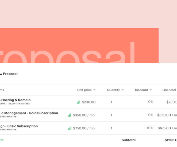Edit the $750.00 / mo. unit price
Screen dimensions: 177x147
(x=84, y=128)
